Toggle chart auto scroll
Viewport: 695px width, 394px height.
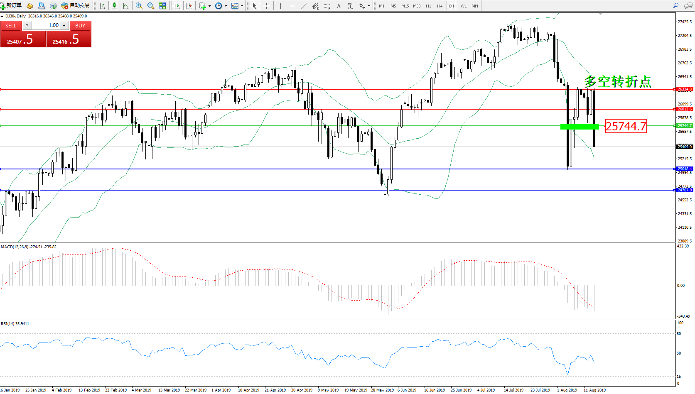point(177,6)
